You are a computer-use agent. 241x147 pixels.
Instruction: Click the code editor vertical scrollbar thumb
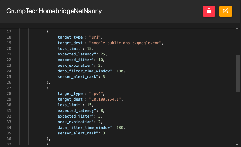point(238,74)
